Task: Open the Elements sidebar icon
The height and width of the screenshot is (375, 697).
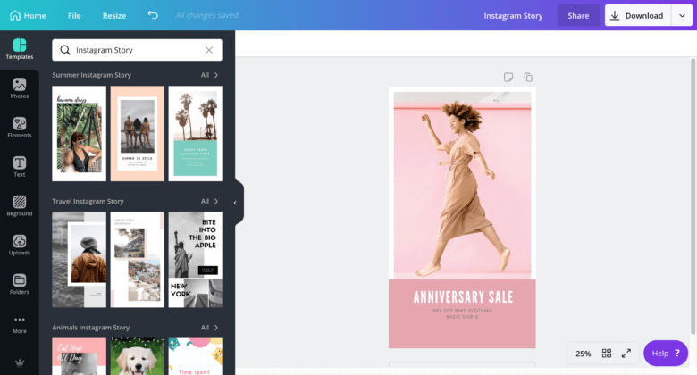Action: point(20,128)
